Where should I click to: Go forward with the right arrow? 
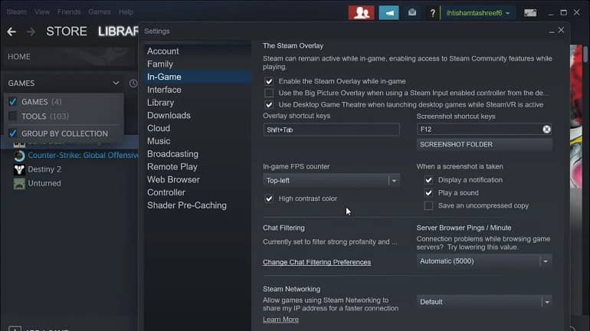tap(31, 31)
